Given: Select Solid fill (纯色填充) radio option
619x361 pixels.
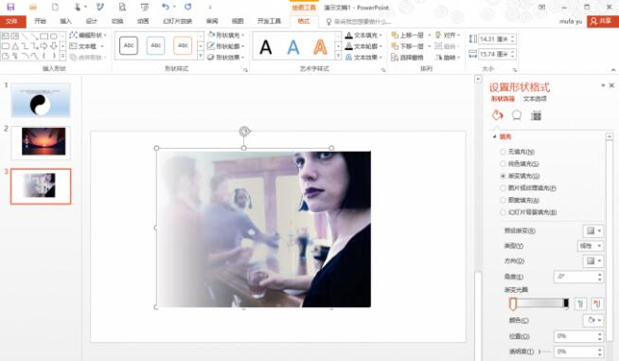Looking at the screenshot, I should coord(520,164).
